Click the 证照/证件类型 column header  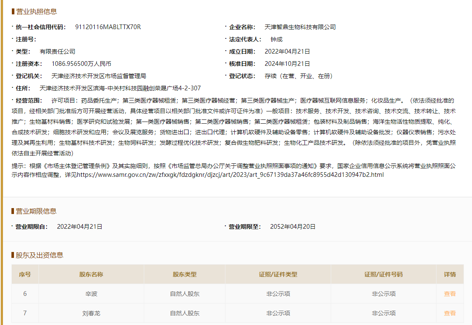[278, 274]
